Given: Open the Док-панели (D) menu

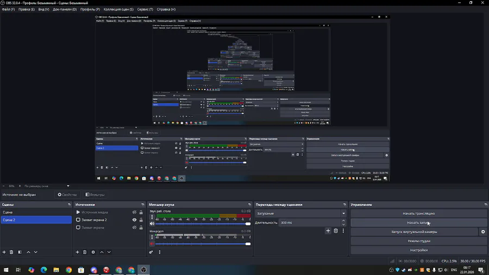Looking at the screenshot, I should (x=65, y=9).
